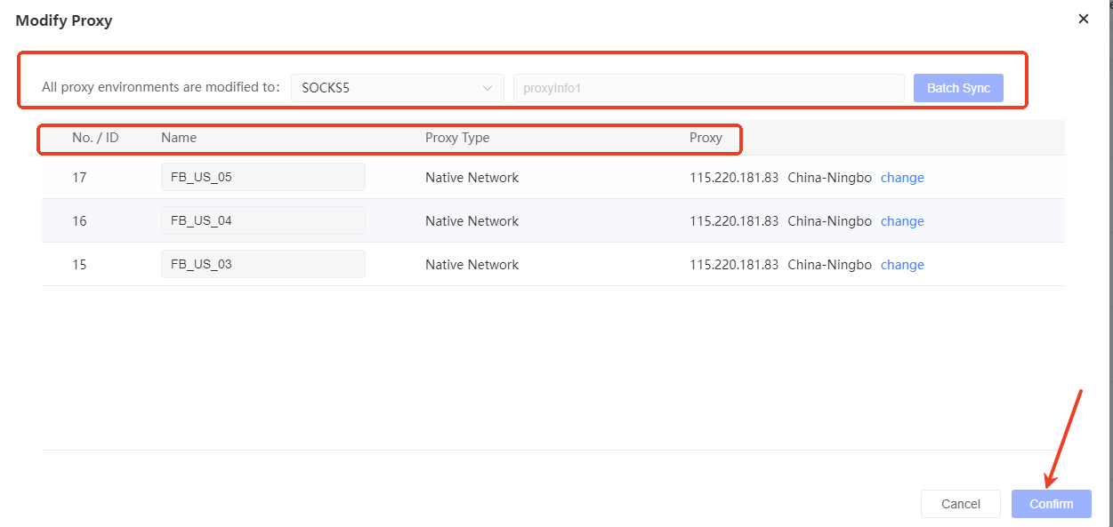Click the Proxy Type column header
This screenshot has height=527, width=1113.
click(x=457, y=138)
